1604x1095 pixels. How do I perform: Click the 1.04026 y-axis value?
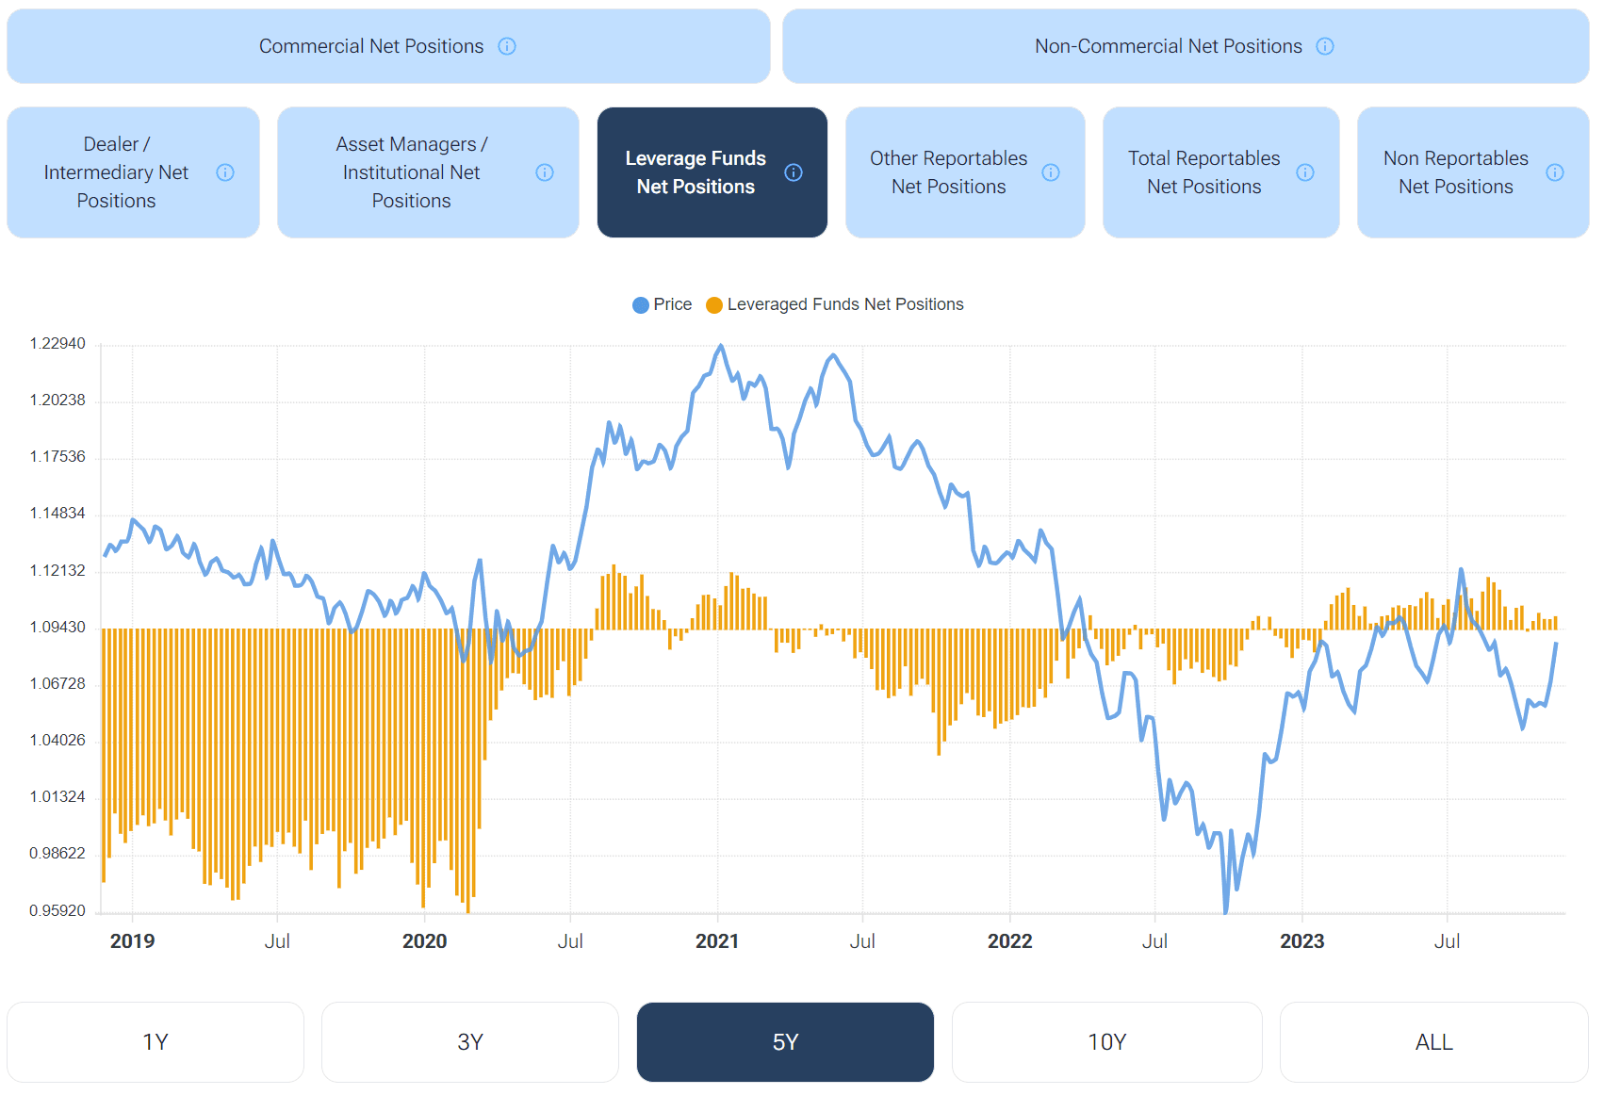click(x=57, y=741)
